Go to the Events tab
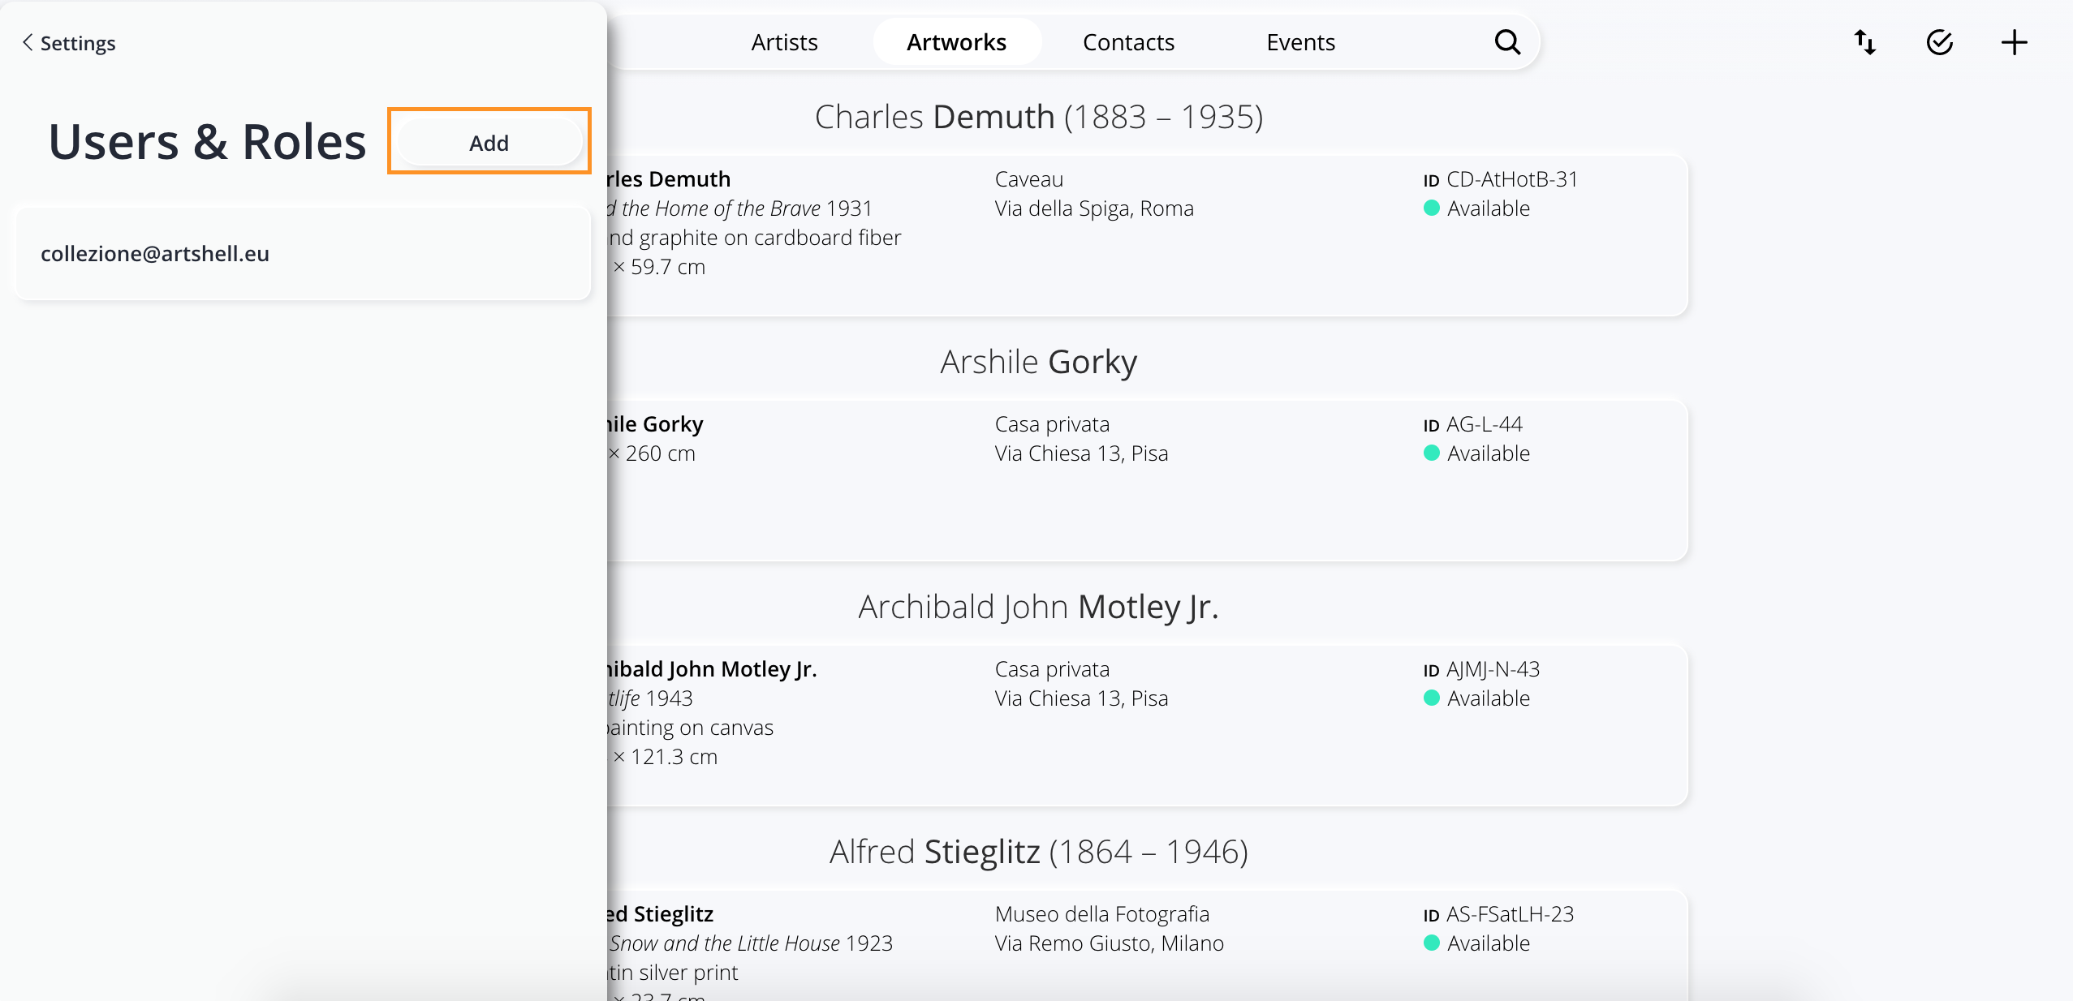 1300,42
